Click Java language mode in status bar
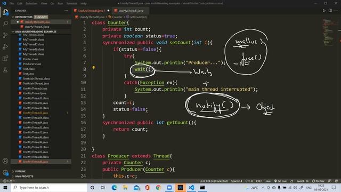341x192 pixels. [x=268, y=181]
